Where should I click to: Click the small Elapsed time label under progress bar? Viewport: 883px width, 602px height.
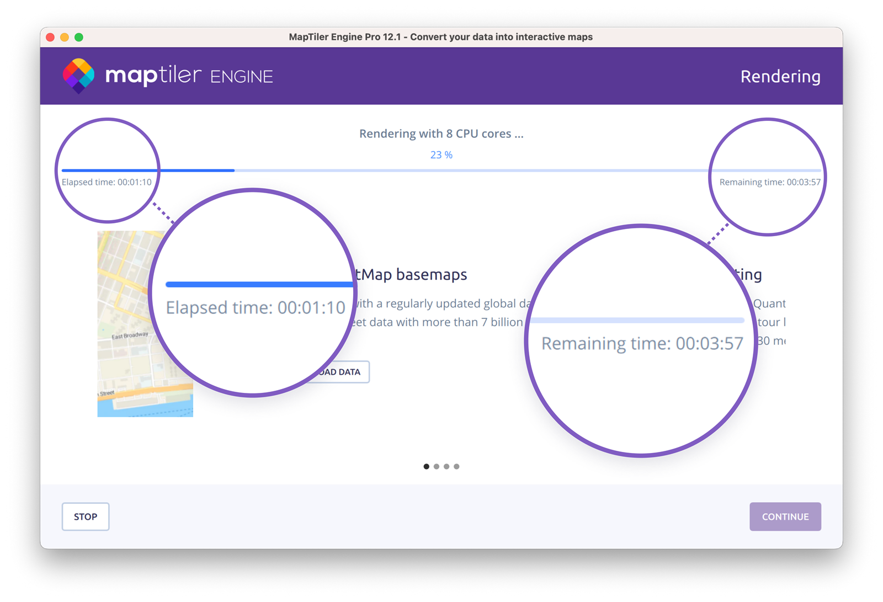tap(107, 182)
